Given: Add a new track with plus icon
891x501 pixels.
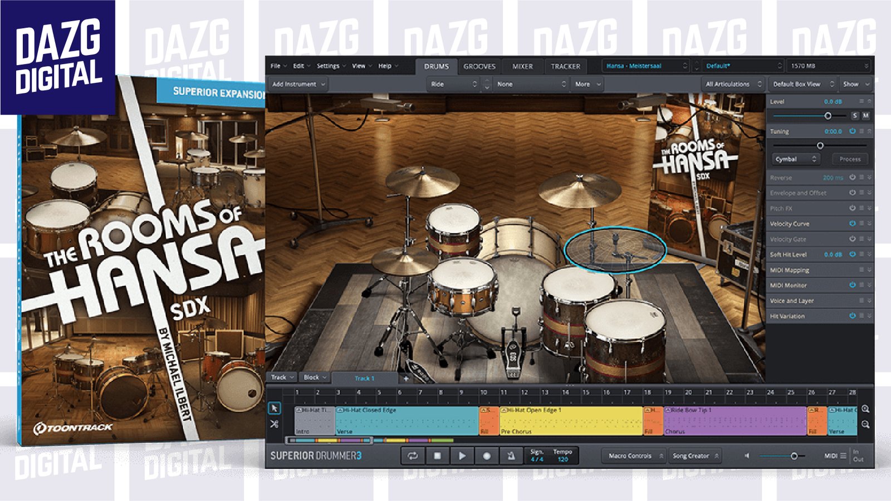Looking at the screenshot, I should (406, 379).
